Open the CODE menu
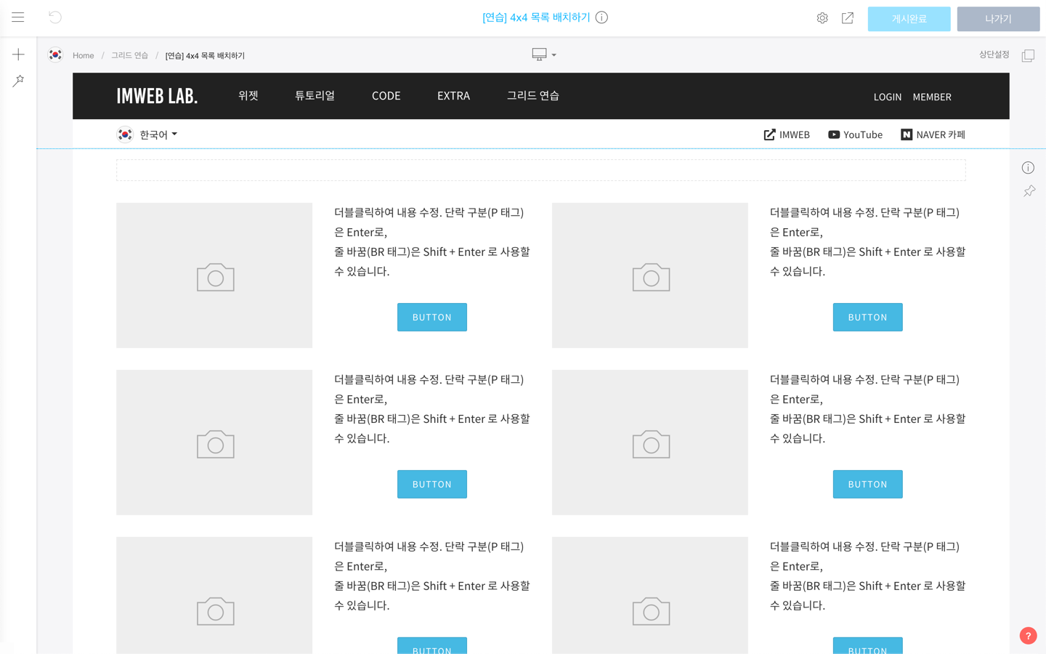The image size is (1046, 654). click(386, 96)
